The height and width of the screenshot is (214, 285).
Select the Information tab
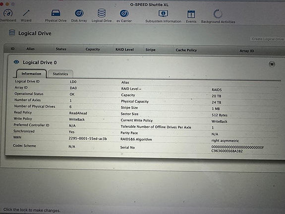pyautogui.click(x=31, y=73)
